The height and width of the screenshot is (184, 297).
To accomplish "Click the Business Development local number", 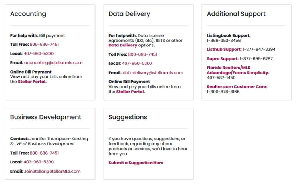I will click(x=39, y=162).
